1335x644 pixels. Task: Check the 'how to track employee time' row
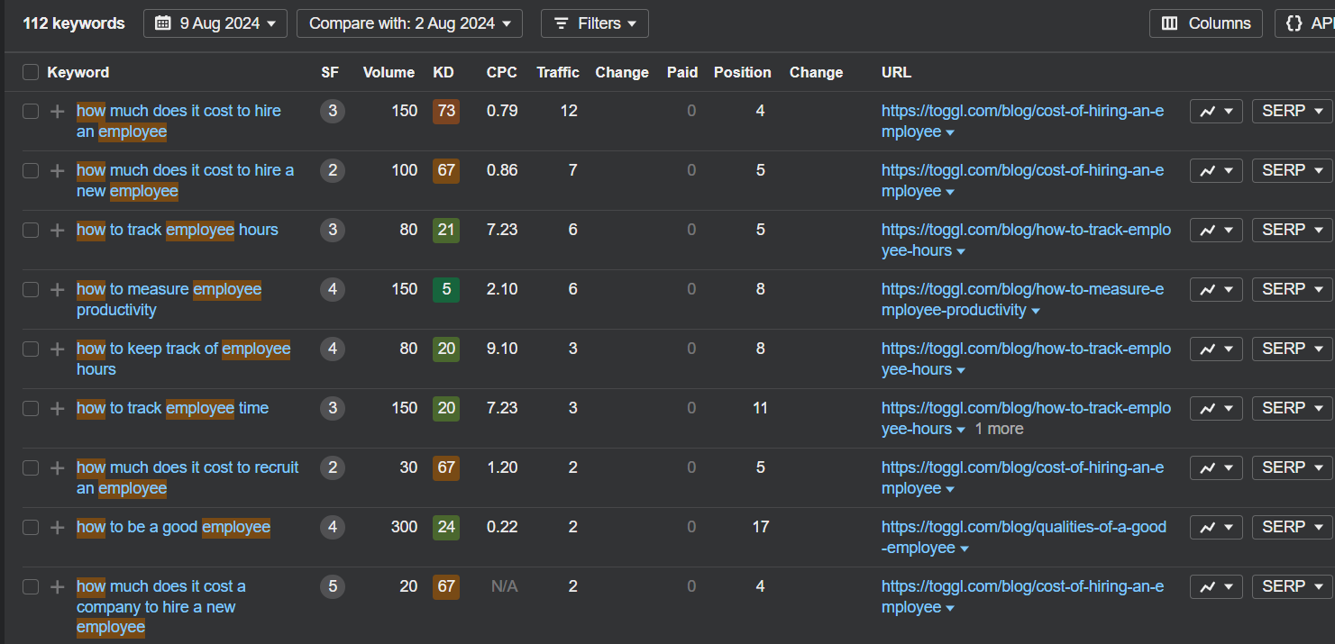tap(31, 408)
